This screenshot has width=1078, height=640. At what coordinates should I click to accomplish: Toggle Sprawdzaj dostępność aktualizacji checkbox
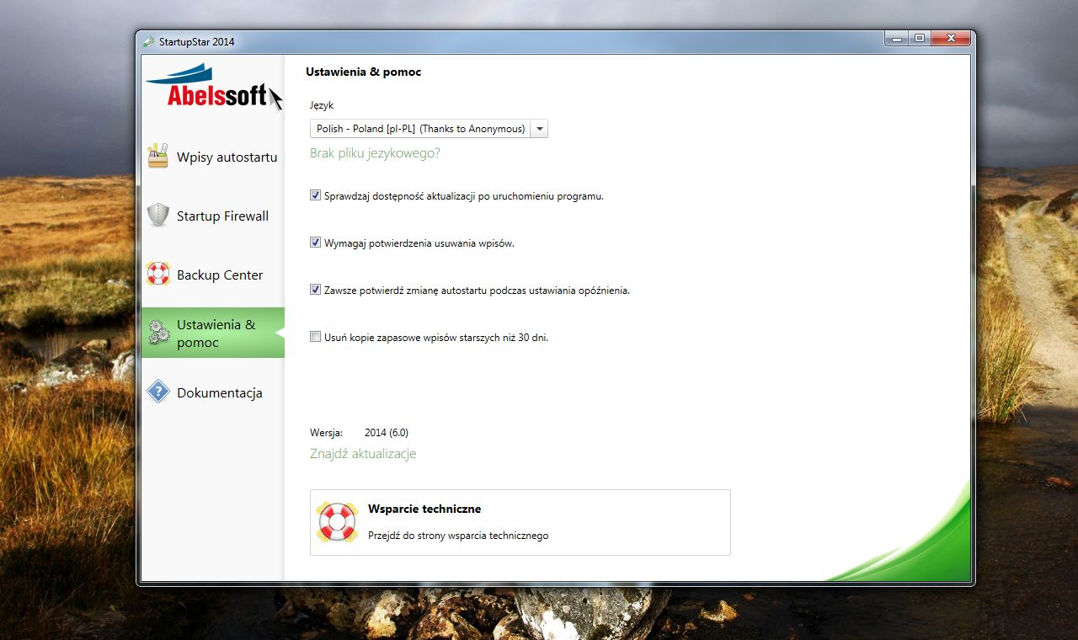(x=316, y=195)
